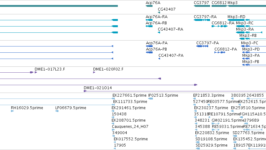Click protein Acp76A-PB label
This screenshot has width=266, height=150.
pos(156,49)
